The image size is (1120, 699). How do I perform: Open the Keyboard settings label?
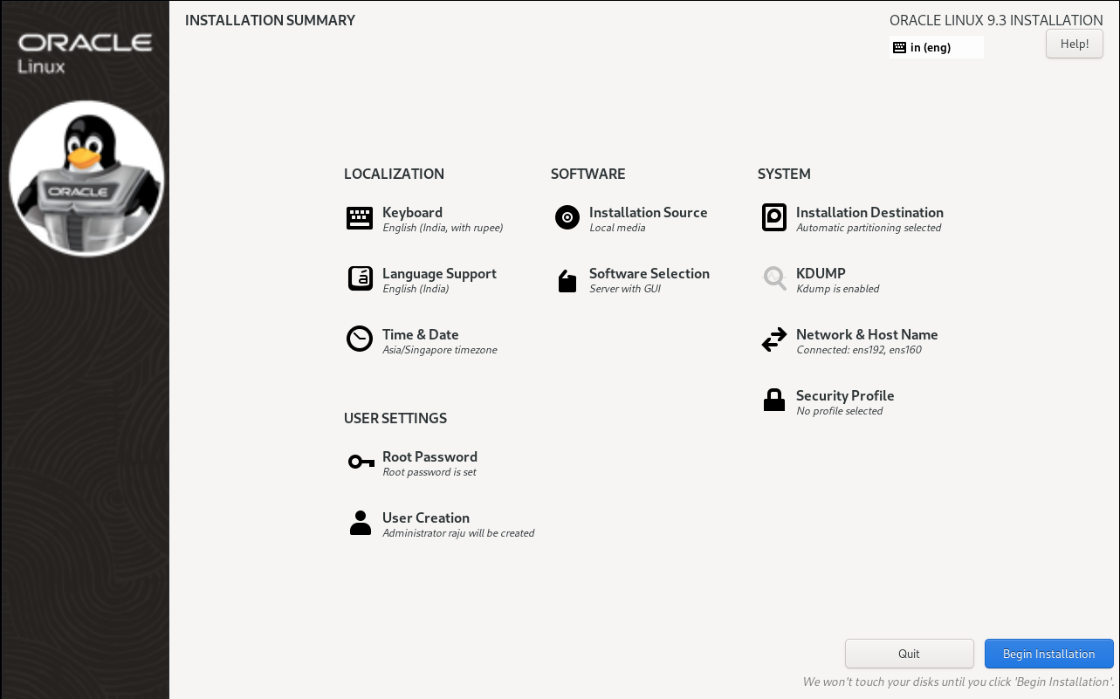point(412,212)
